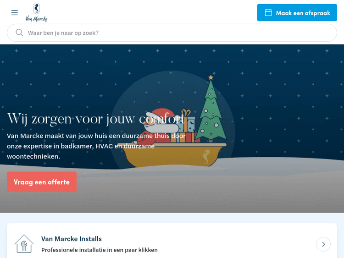Expand Van Marcke Installs with chevron arrow
The height and width of the screenshot is (258, 344).
(323, 244)
